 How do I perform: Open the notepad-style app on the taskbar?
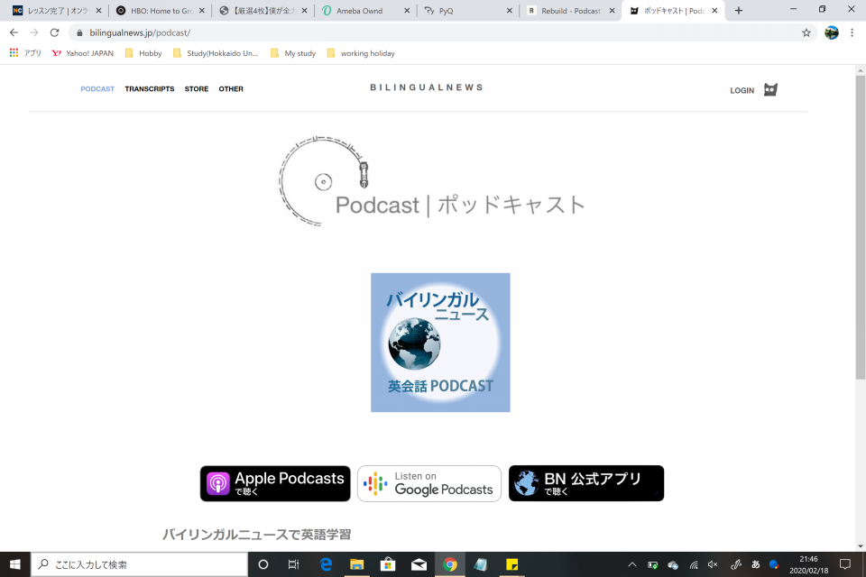pyautogui.click(x=481, y=564)
